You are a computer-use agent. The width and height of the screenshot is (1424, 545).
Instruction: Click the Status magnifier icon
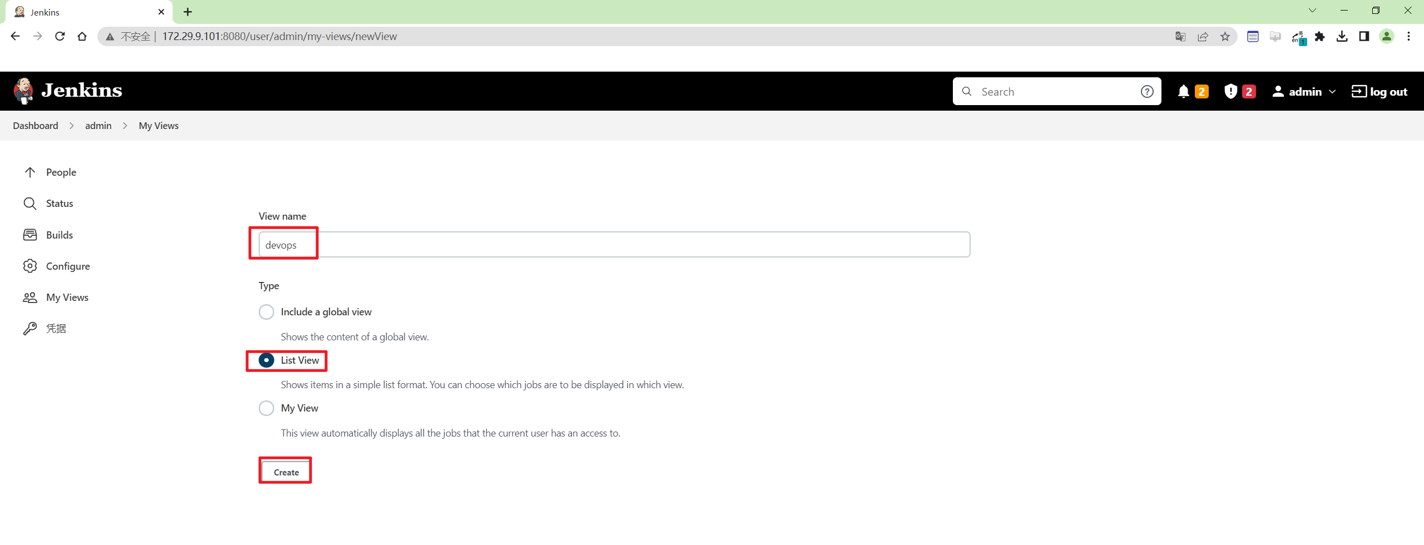point(30,204)
